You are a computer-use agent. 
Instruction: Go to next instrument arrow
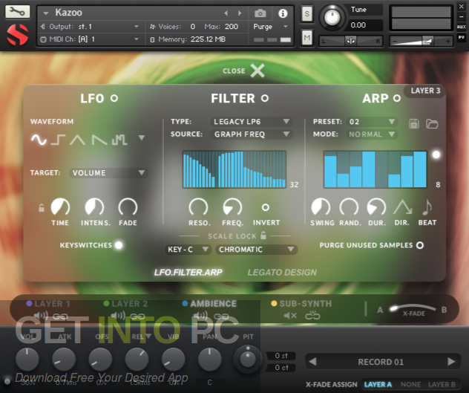(x=240, y=13)
